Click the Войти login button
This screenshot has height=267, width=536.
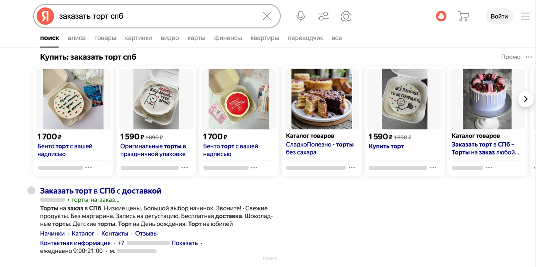[x=499, y=16]
